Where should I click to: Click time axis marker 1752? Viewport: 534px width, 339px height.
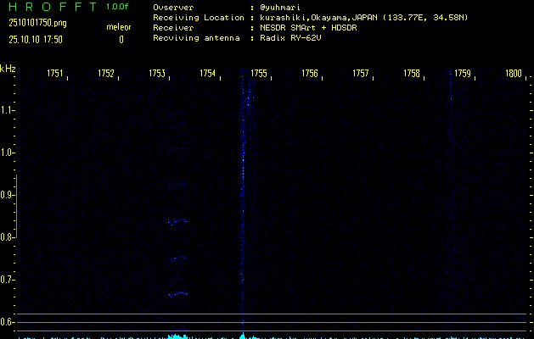[106, 73]
